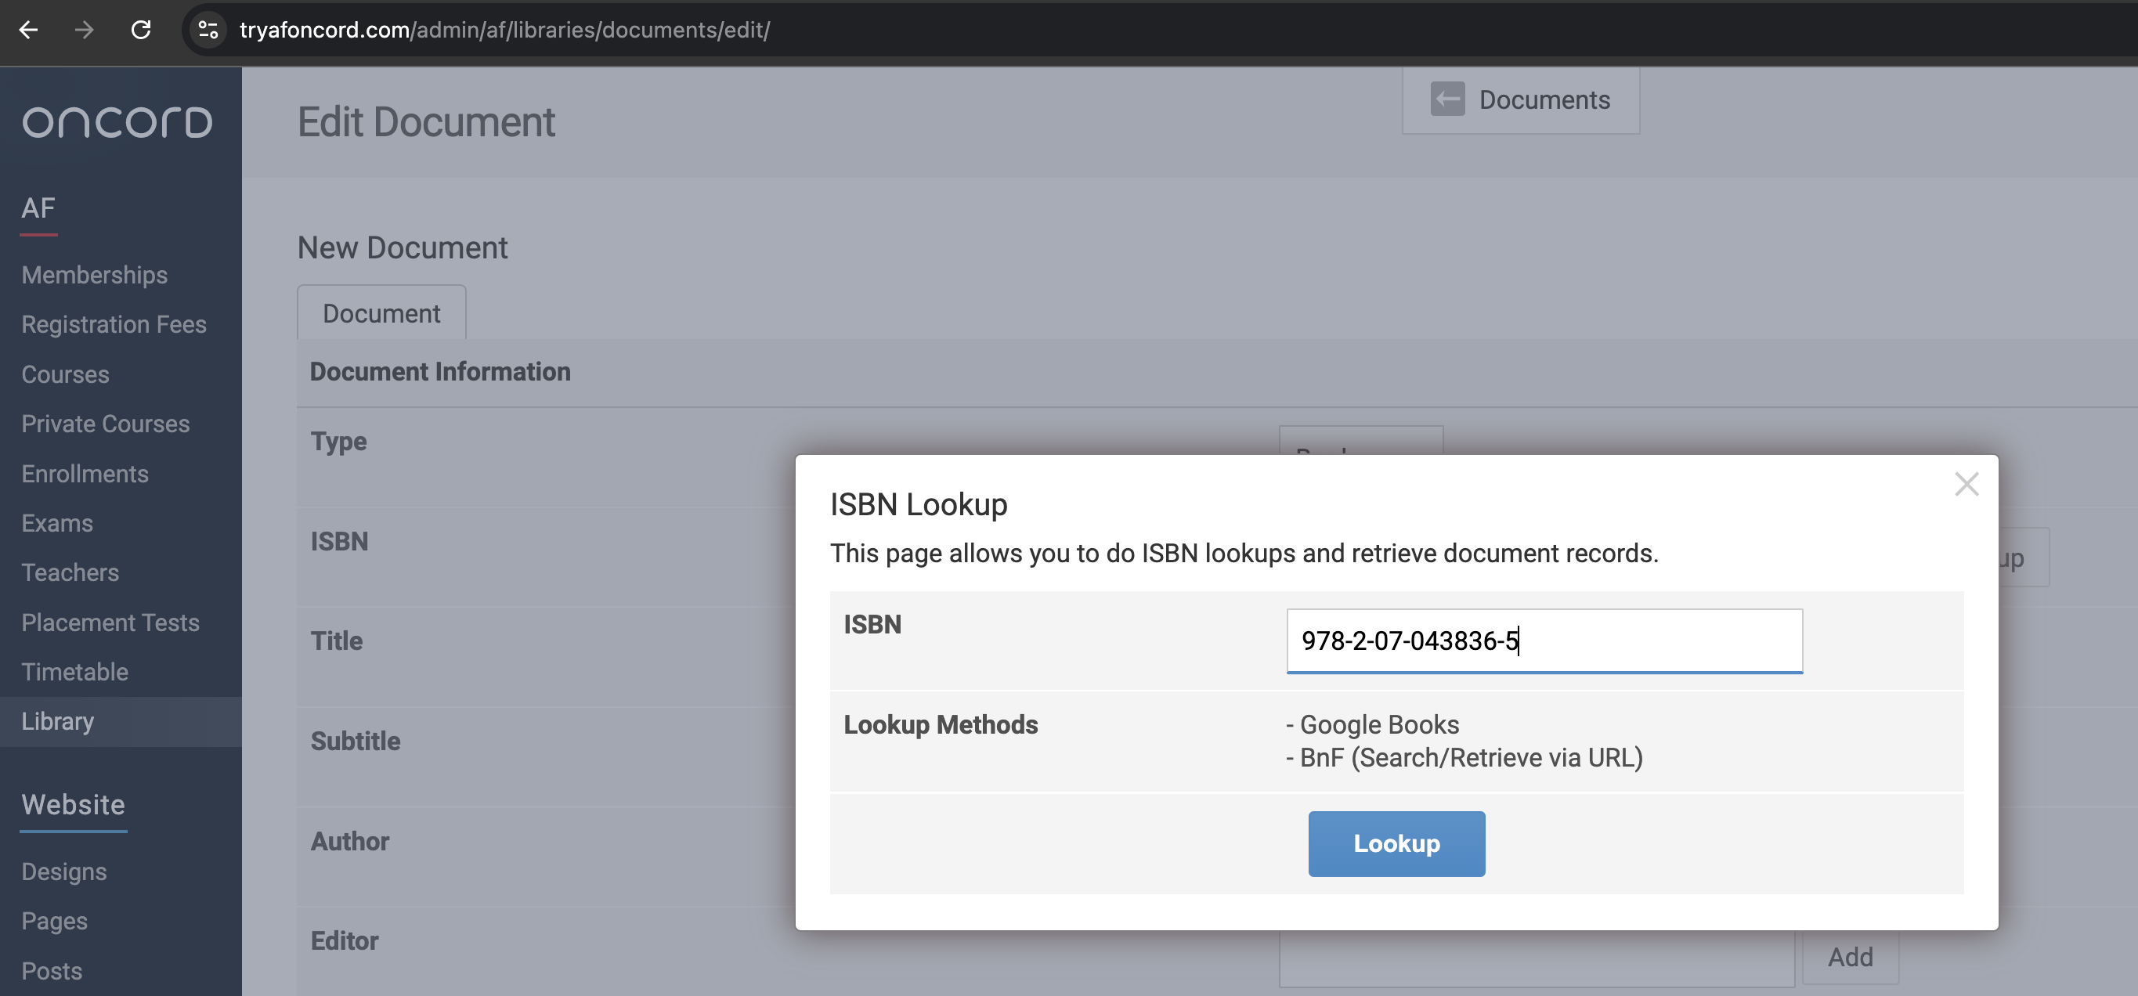Click the browser forward arrow
Image resolution: width=2138 pixels, height=996 pixels.
tap(84, 31)
